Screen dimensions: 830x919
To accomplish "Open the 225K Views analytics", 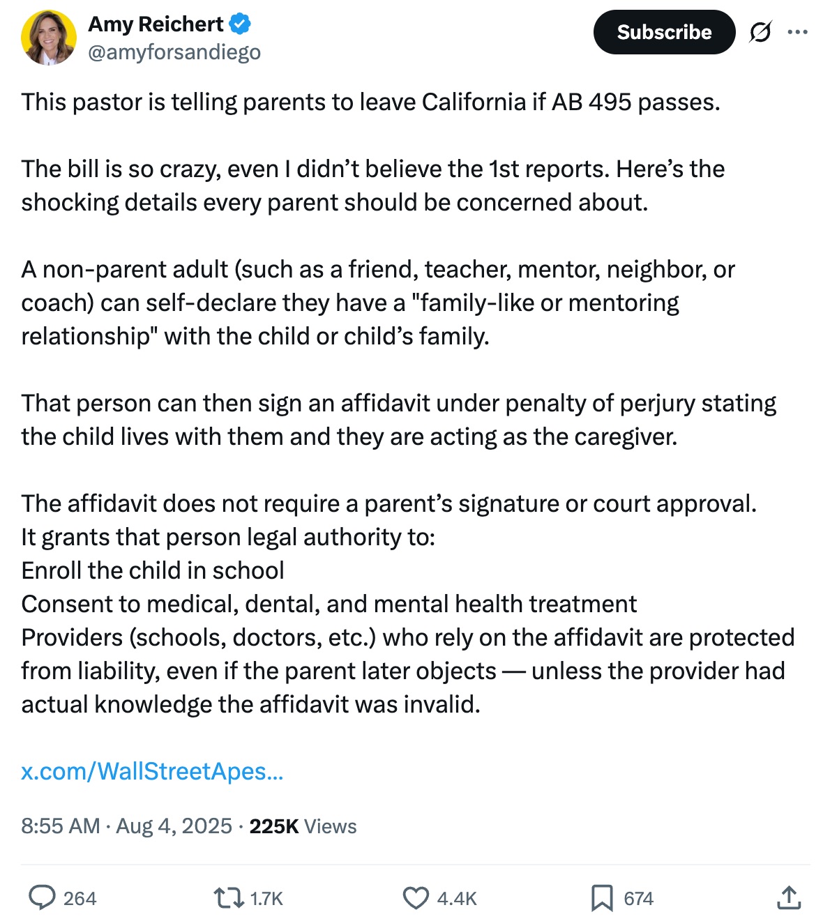I will (303, 826).
